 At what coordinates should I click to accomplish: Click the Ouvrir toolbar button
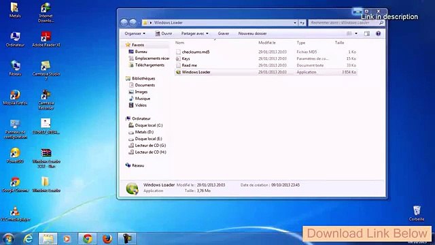point(164,33)
